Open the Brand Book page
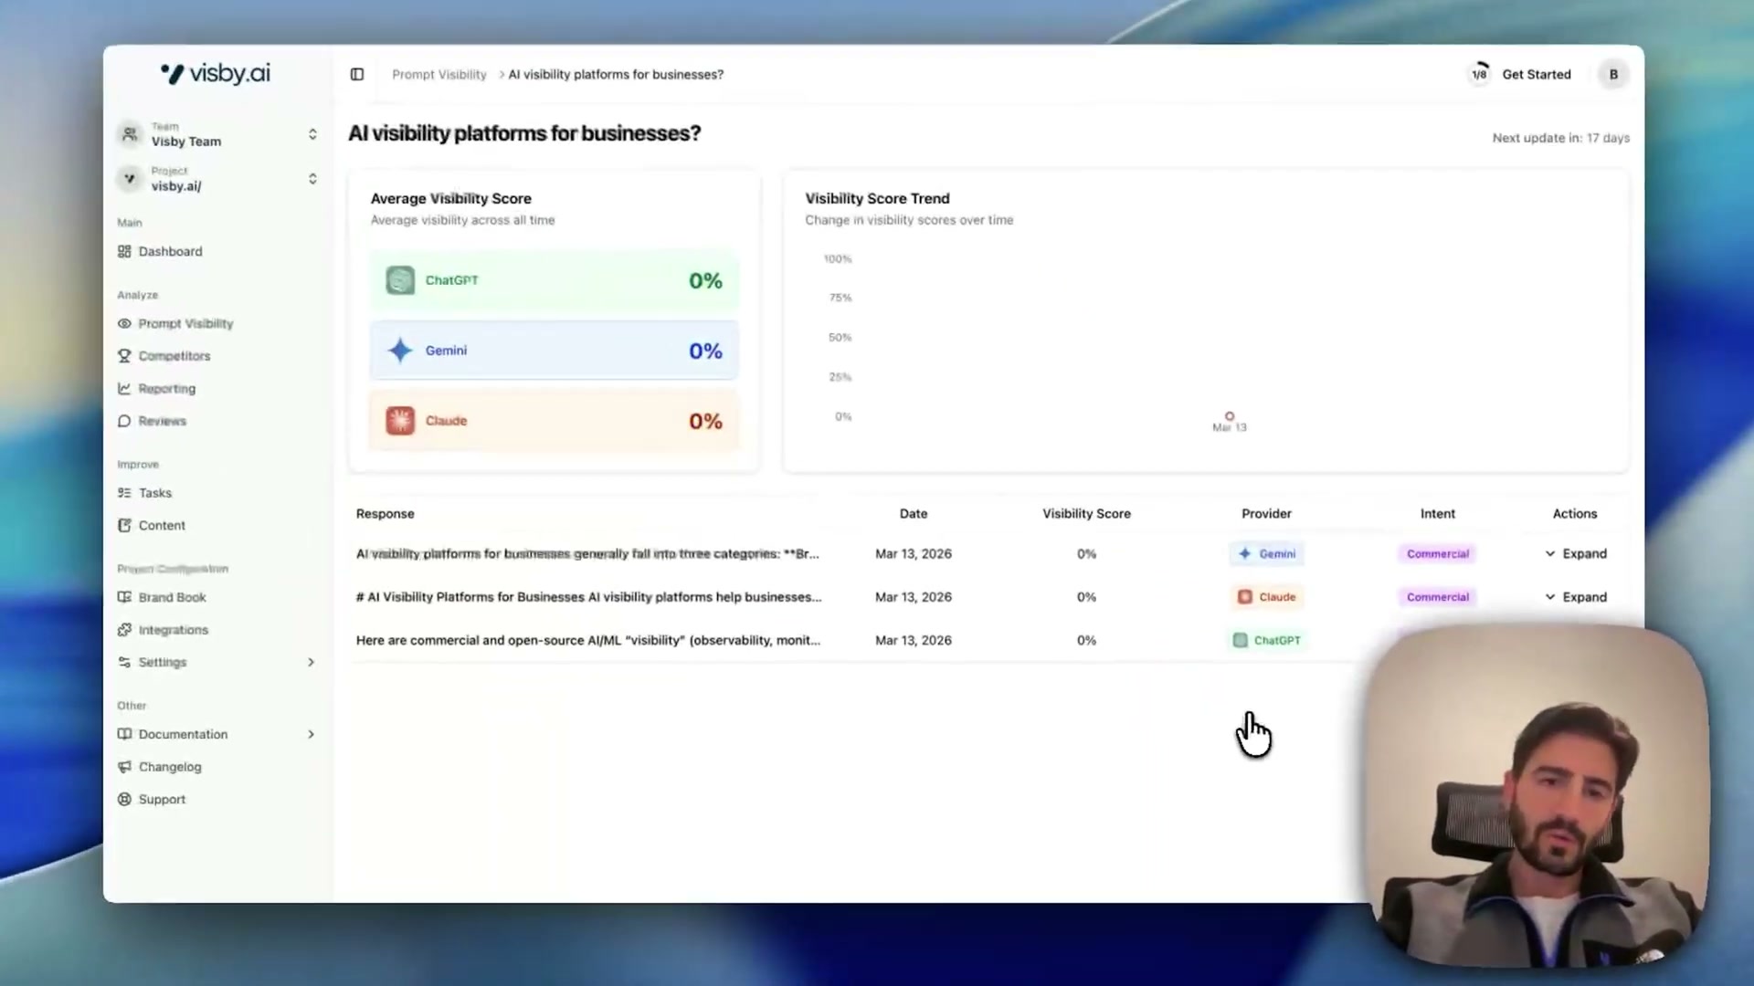This screenshot has width=1754, height=986. (172, 597)
